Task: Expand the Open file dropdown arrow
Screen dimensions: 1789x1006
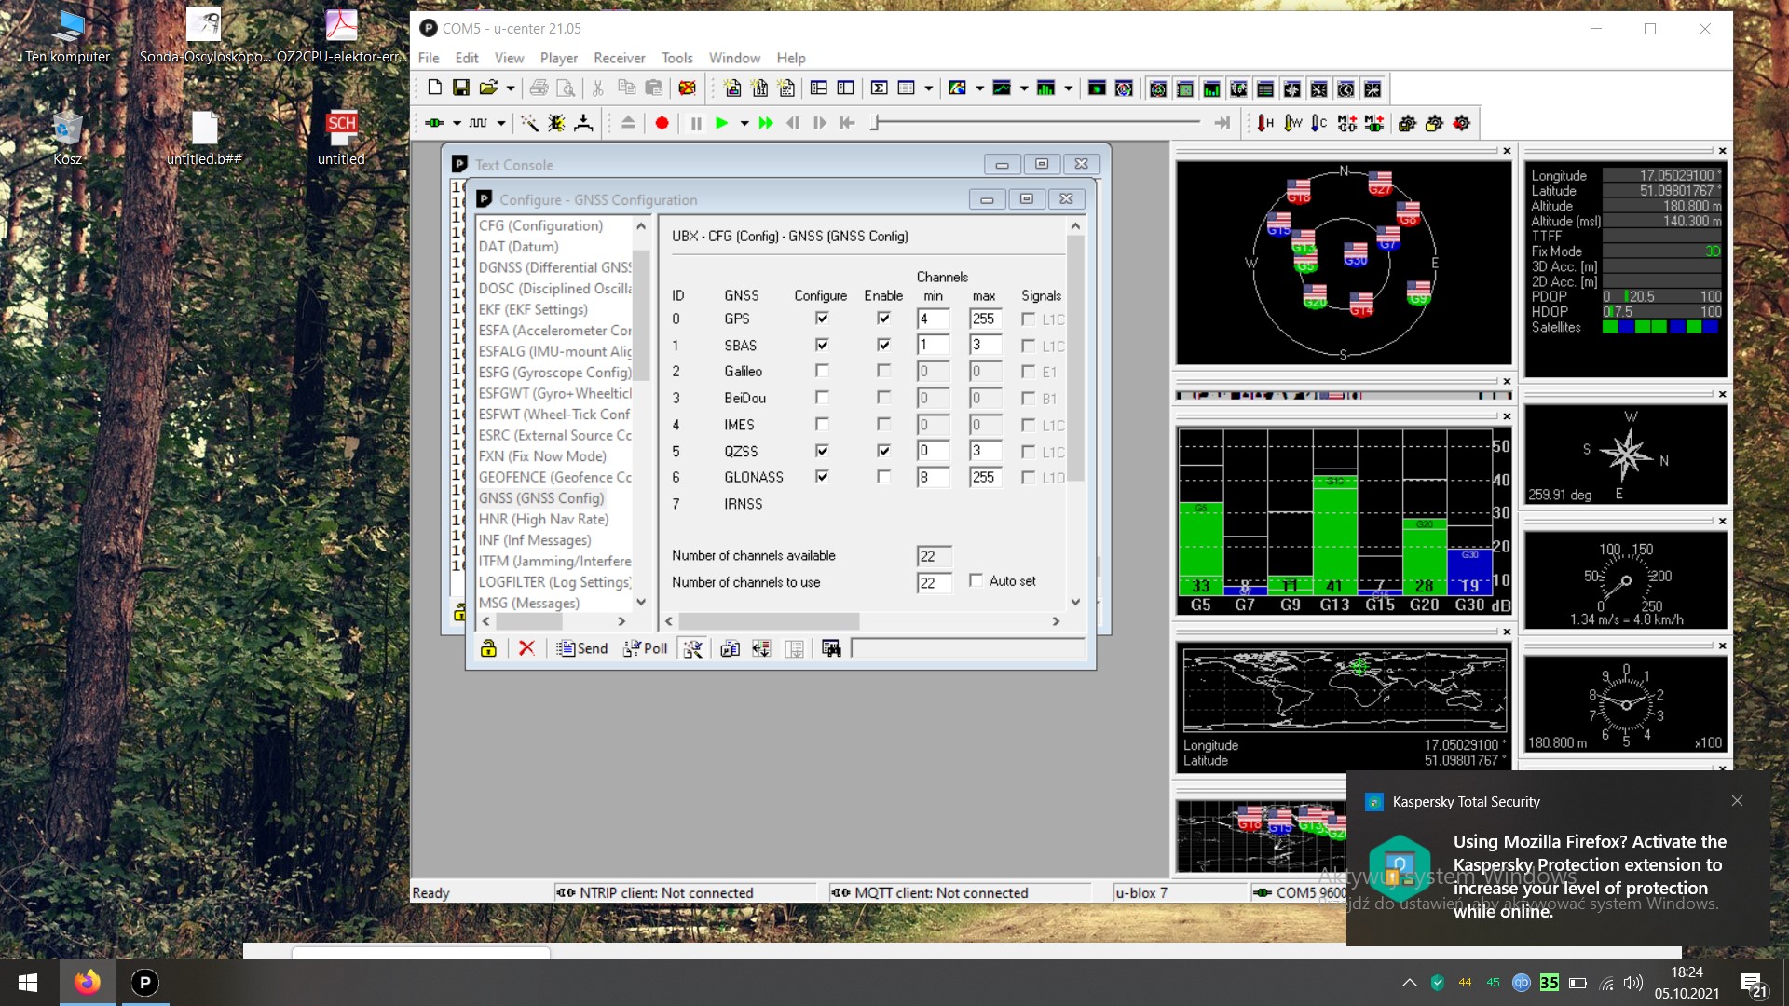Action: coord(511,88)
